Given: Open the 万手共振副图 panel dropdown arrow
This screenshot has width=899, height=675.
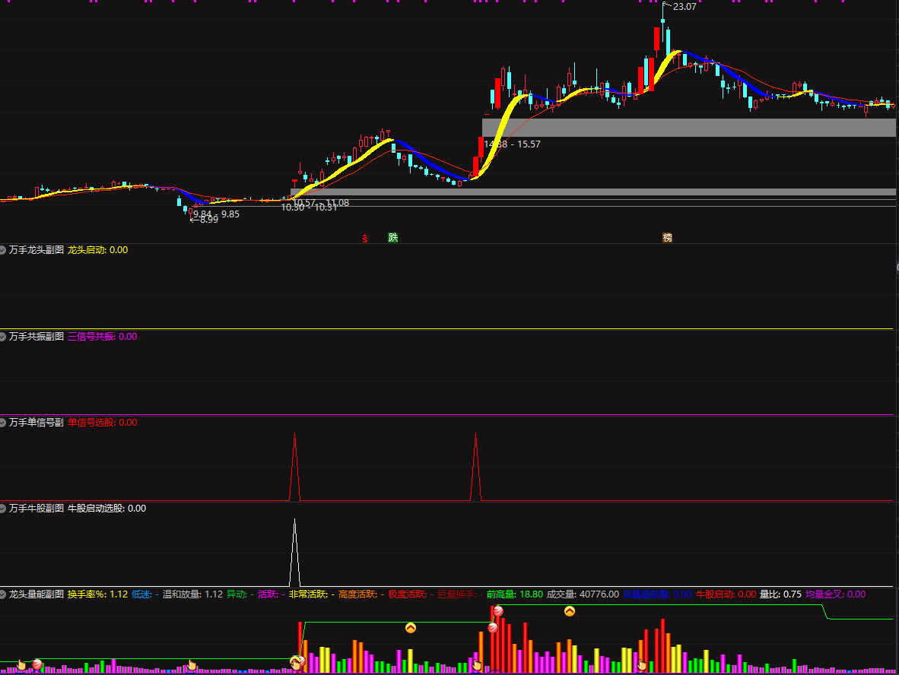Looking at the screenshot, I should [x=3, y=336].
